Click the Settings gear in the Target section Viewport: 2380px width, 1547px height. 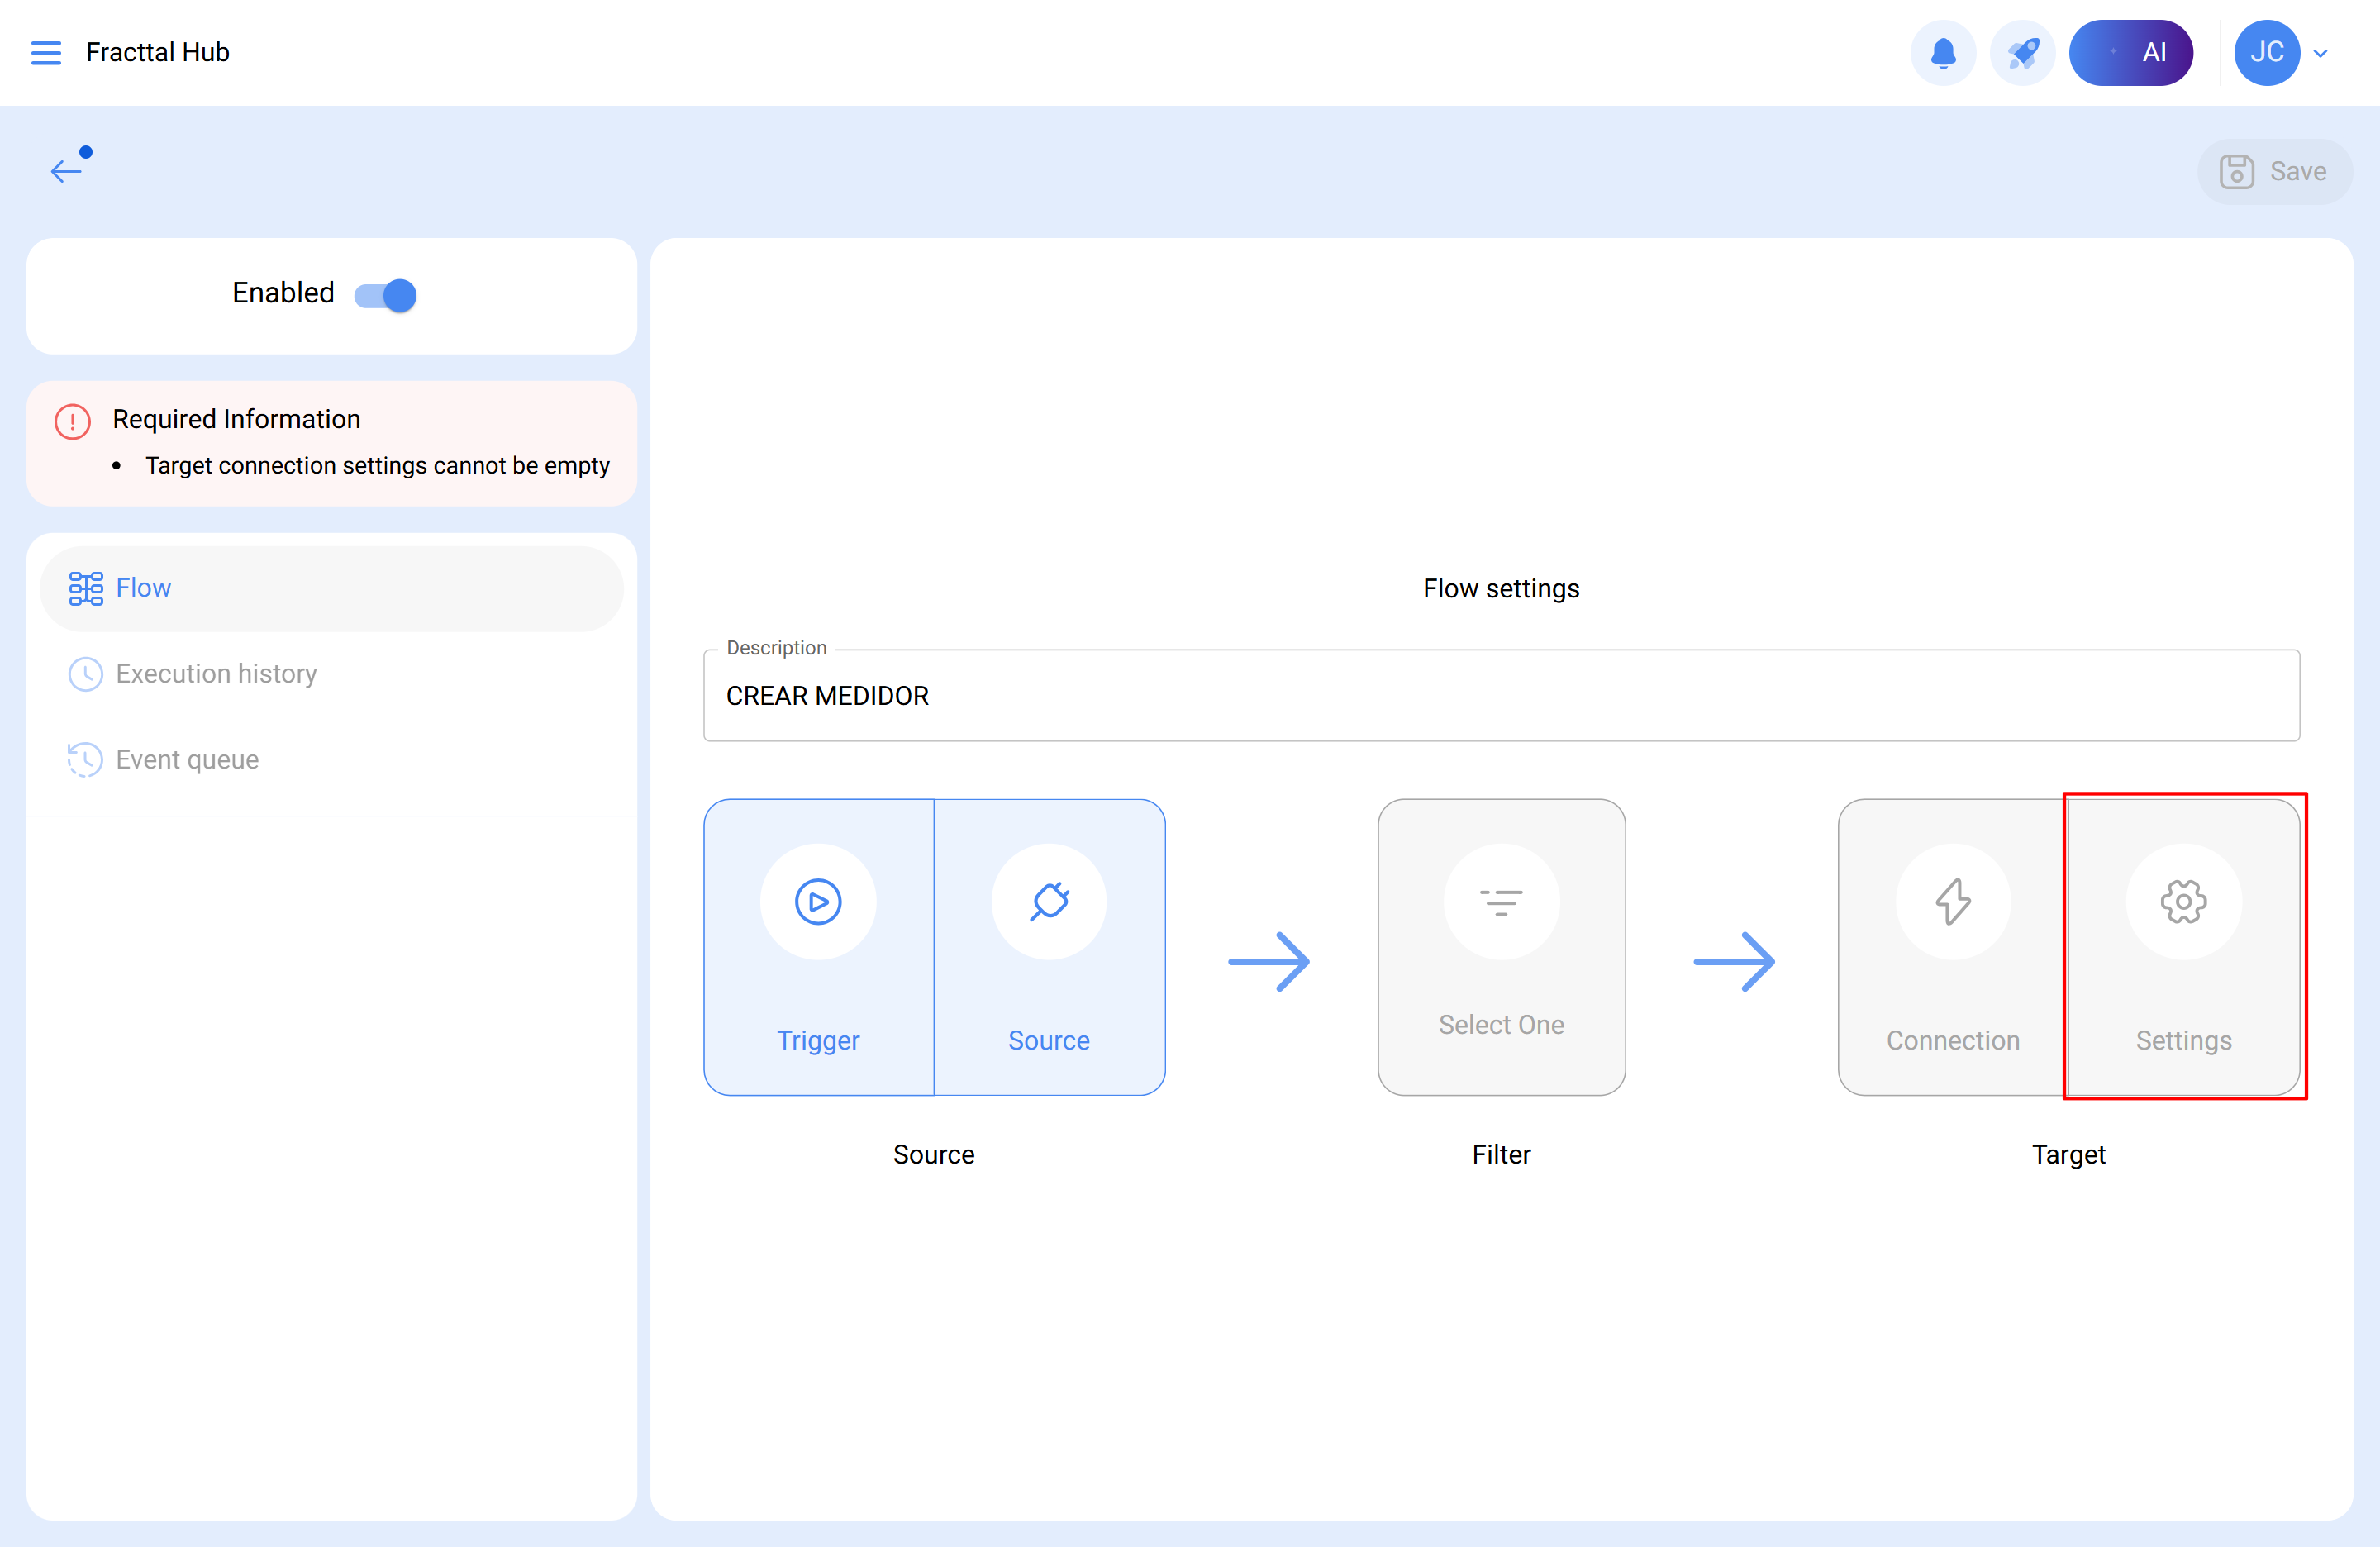[x=2183, y=901]
